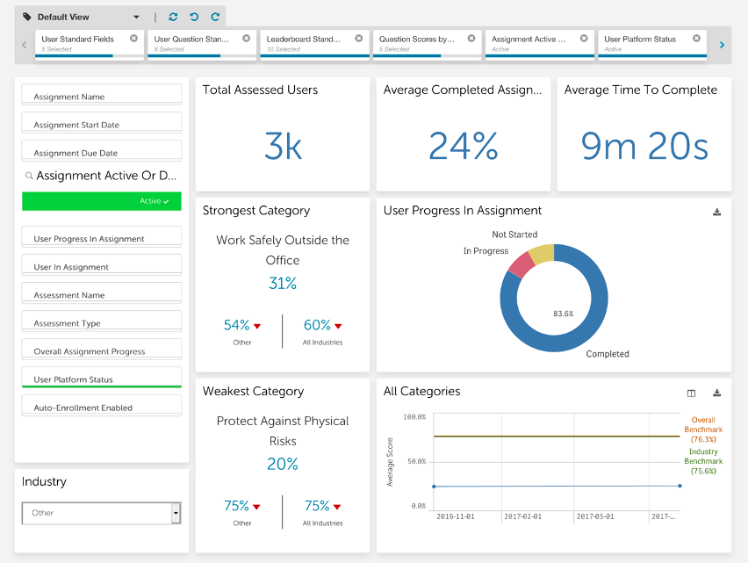Image resolution: width=748 pixels, height=563 pixels.
Task: Toggle table view icon in All Categories
Action: (691, 393)
